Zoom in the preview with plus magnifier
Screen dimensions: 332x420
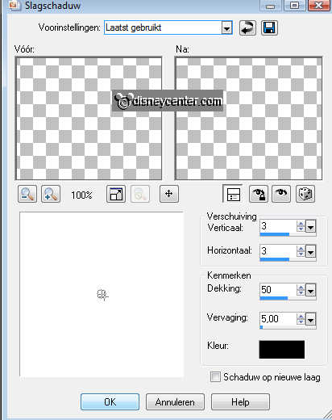coord(51,194)
